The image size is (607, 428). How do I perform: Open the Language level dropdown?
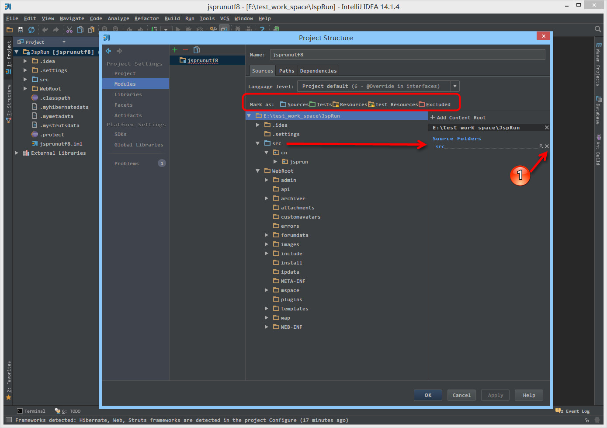pyautogui.click(x=454, y=86)
